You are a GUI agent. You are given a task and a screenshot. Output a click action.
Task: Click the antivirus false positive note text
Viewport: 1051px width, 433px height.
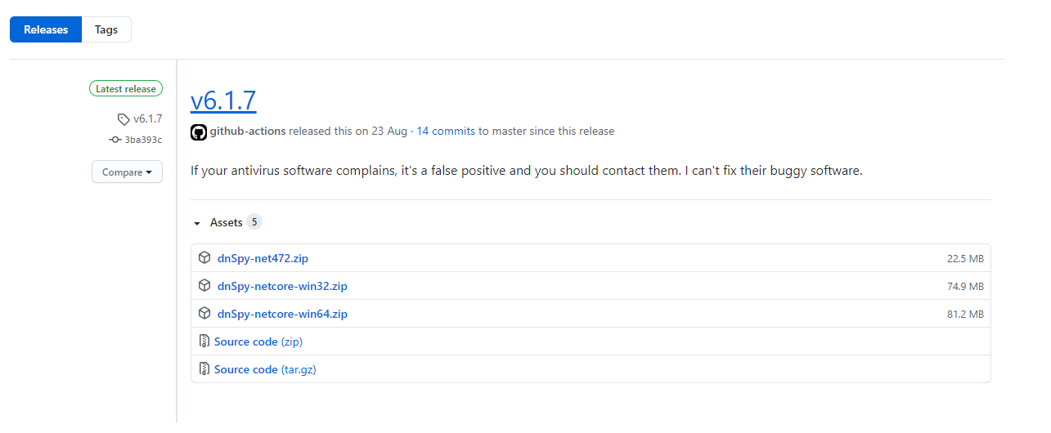(x=527, y=172)
